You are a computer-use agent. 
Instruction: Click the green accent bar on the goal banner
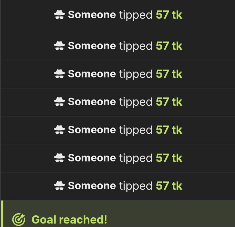2,214
